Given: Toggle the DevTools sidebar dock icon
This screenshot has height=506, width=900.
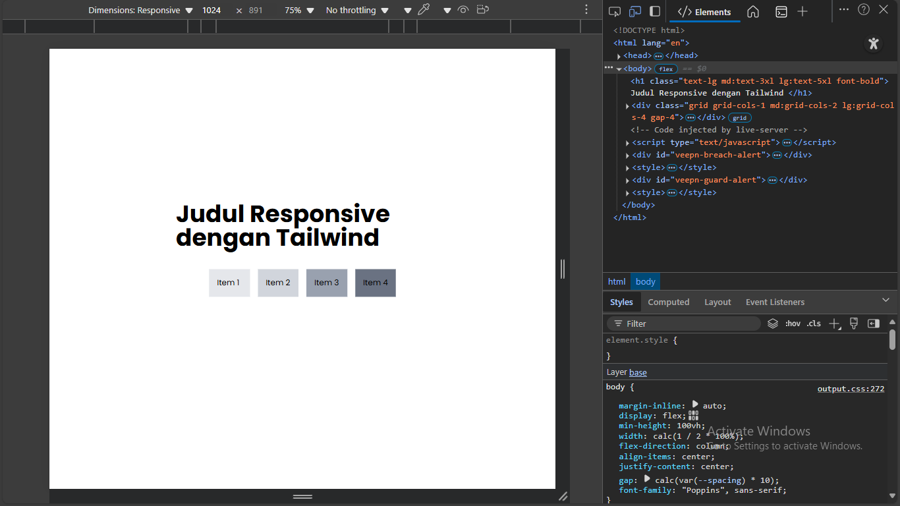Looking at the screenshot, I should [655, 11].
